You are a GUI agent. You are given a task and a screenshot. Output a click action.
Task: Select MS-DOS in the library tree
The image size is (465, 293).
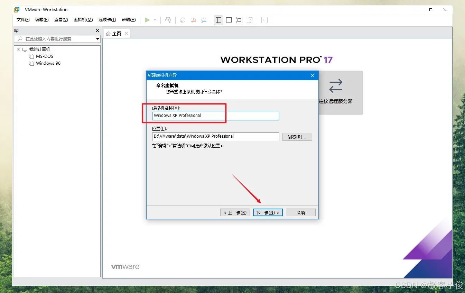(x=45, y=56)
